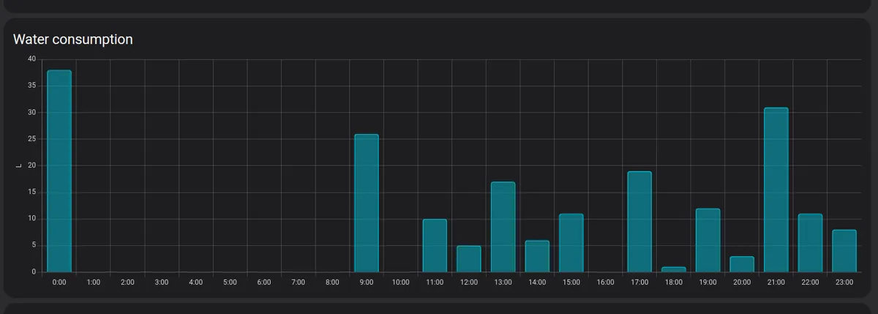
Task: Click the 0:00 water consumption bar
Action: point(59,171)
